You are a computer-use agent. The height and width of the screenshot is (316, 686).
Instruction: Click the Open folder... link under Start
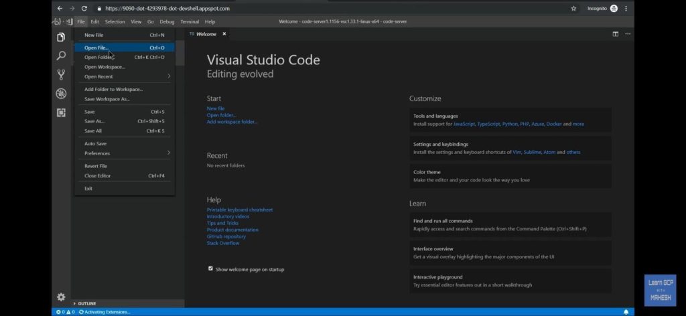[221, 115]
